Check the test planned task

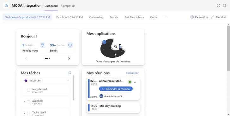coord(28,90)
